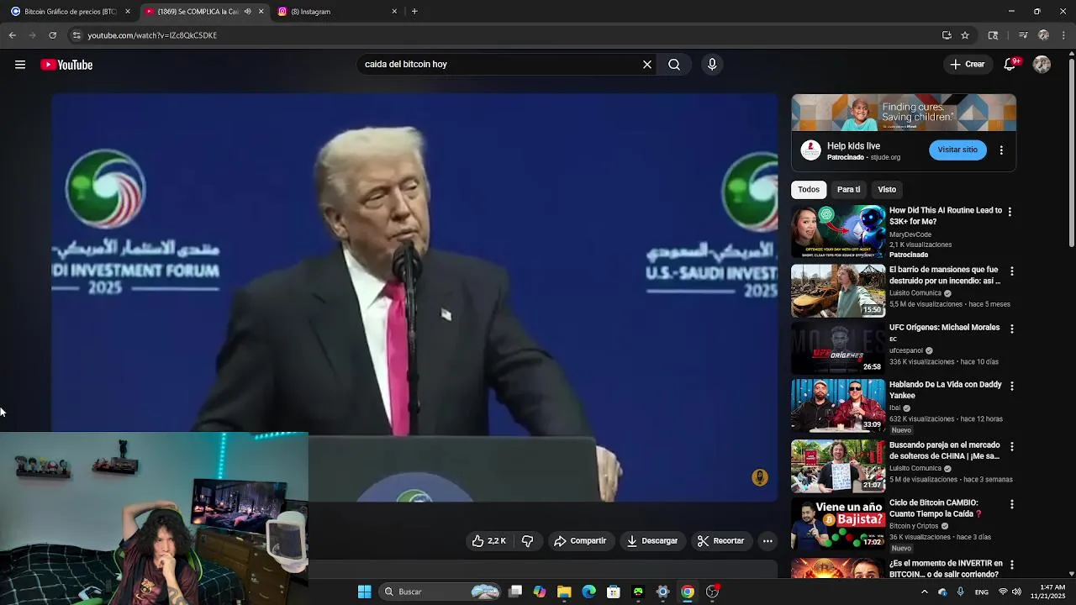Open Hablando De La Vida con Daddy Yankee
This screenshot has height=605, width=1076.
point(945,390)
